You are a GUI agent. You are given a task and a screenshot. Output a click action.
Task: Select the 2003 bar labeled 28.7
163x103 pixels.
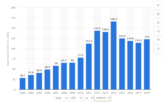pos(22,84)
